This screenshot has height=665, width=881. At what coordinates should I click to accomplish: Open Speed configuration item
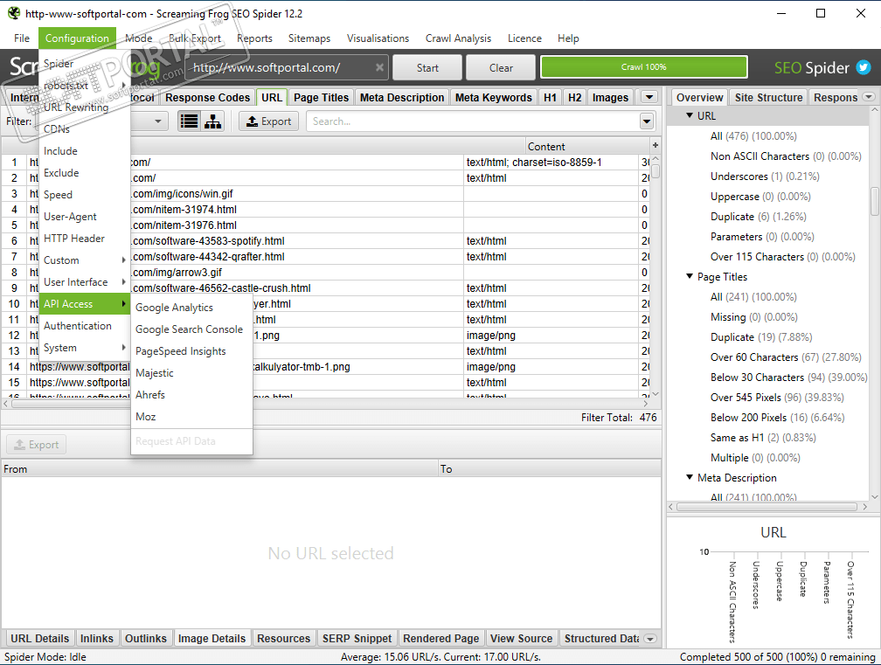coord(58,195)
